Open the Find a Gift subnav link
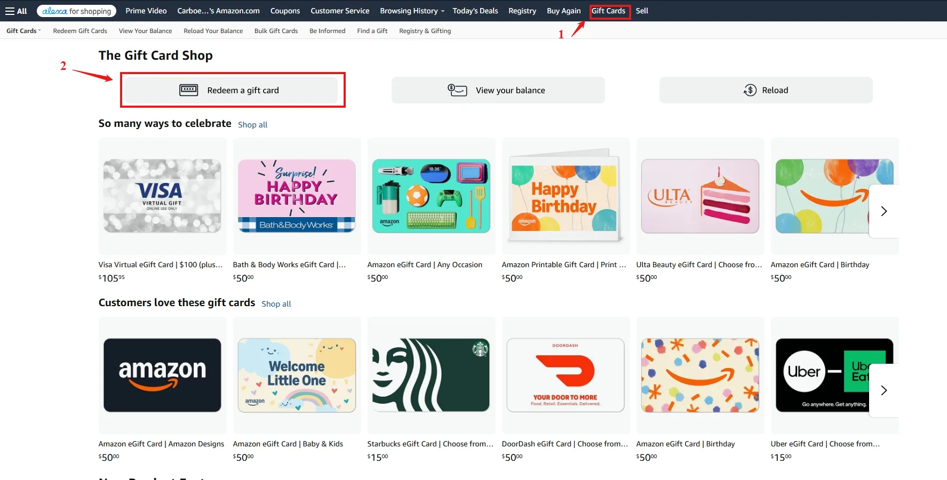This screenshot has height=480, width=947. [372, 31]
